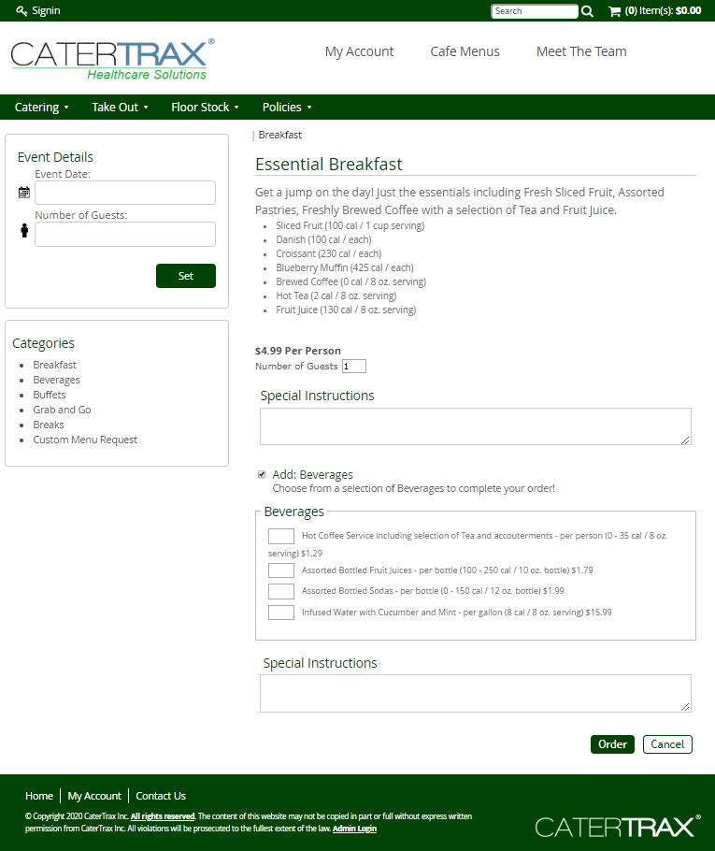Viewport: 715px width, 851px height.
Task: Click the Cancel button
Action: click(x=667, y=744)
